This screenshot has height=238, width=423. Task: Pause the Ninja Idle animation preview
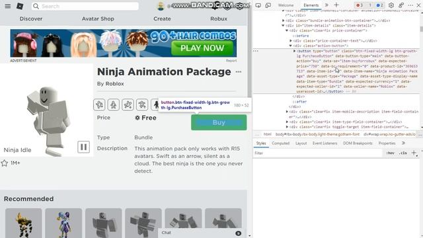pyautogui.click(x=84, y=147)
